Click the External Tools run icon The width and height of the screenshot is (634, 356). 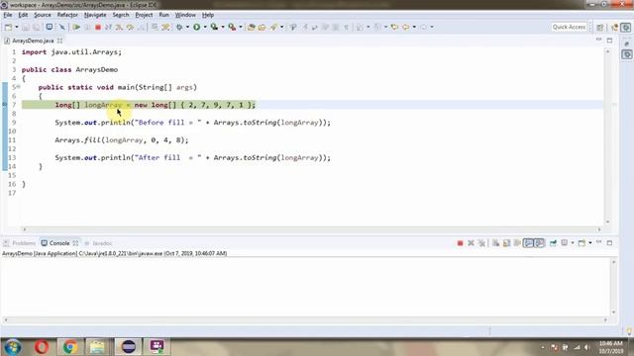point(232,27)
